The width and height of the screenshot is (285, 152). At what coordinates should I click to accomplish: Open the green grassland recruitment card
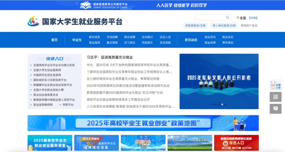click(x=190, y=143)
